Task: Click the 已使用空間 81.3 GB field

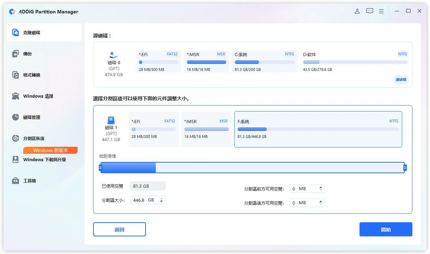Action: click(x=148, y=186)
